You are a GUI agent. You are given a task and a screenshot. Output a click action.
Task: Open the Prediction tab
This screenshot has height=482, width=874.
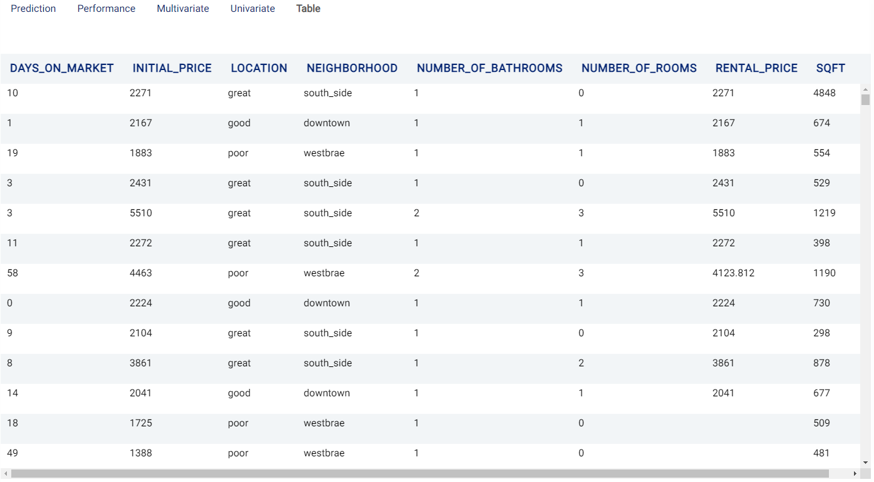click(x=33, y=9)
